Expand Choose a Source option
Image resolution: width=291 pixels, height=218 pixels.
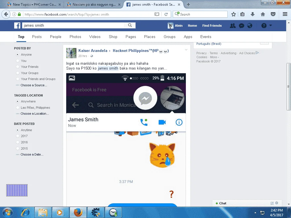pyautogui.click(x=34, y=85)
